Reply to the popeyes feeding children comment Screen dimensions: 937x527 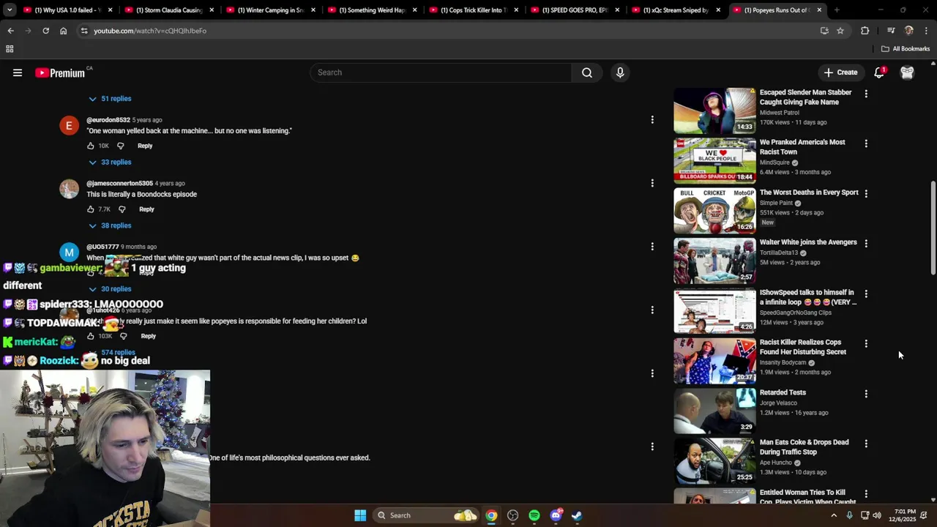(x=148, y=336)
